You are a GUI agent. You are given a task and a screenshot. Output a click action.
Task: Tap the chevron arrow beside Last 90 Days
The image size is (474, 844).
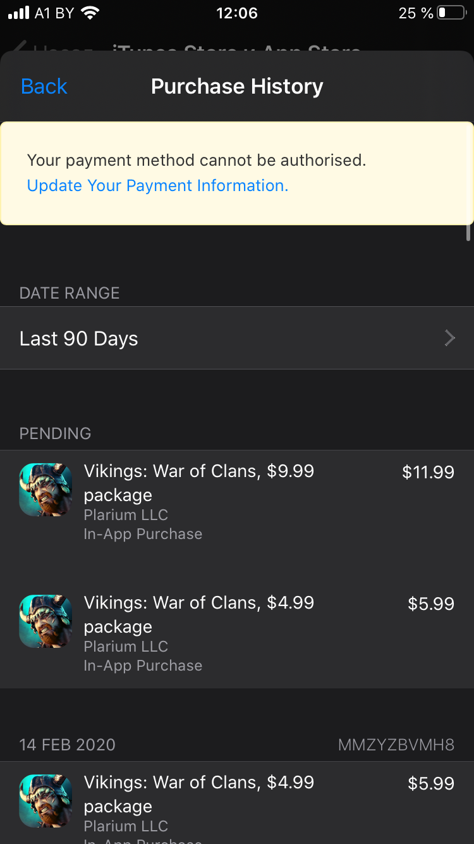pyautogui.click(x=449, y=338)
